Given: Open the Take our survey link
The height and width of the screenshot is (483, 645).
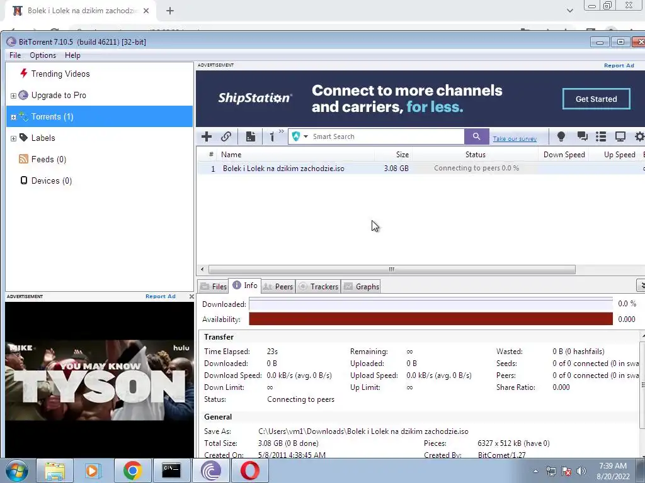Looking at the screenshot, I should [515, 139].
